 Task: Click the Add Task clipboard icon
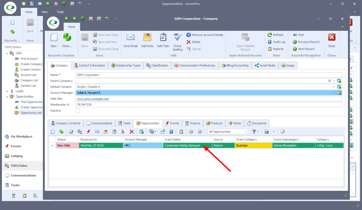click(x=163, y=37)
